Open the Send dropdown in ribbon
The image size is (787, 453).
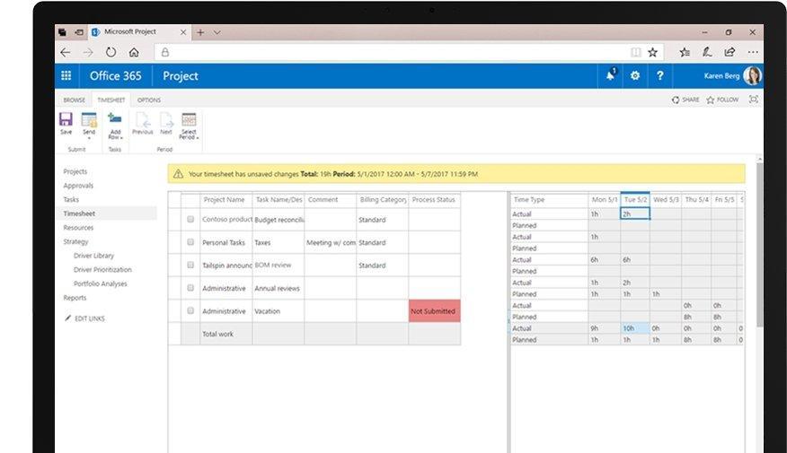coord(89,124)
